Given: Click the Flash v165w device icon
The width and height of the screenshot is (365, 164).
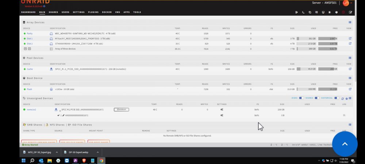Looking at the screenshot, I should (51, 89).
